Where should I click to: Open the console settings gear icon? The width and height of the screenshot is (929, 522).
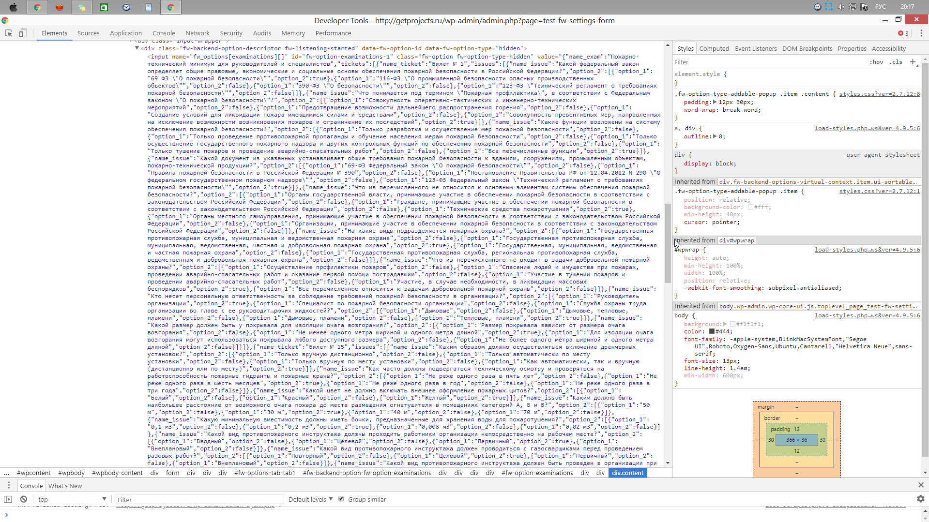pyautogui.click(x=920, y=499)
